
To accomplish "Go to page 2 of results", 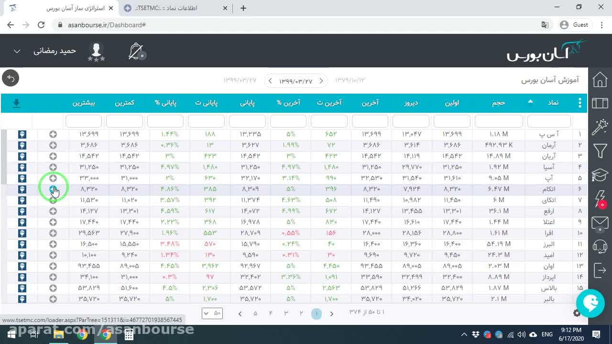I will 301,313.
